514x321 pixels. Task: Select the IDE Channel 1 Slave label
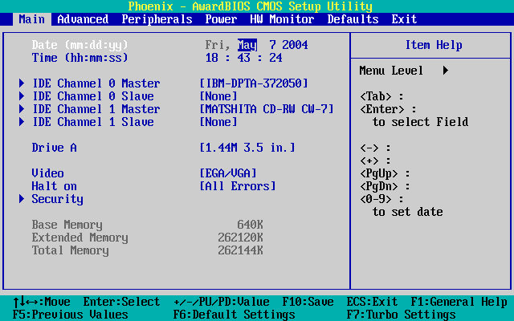(93, 122)
